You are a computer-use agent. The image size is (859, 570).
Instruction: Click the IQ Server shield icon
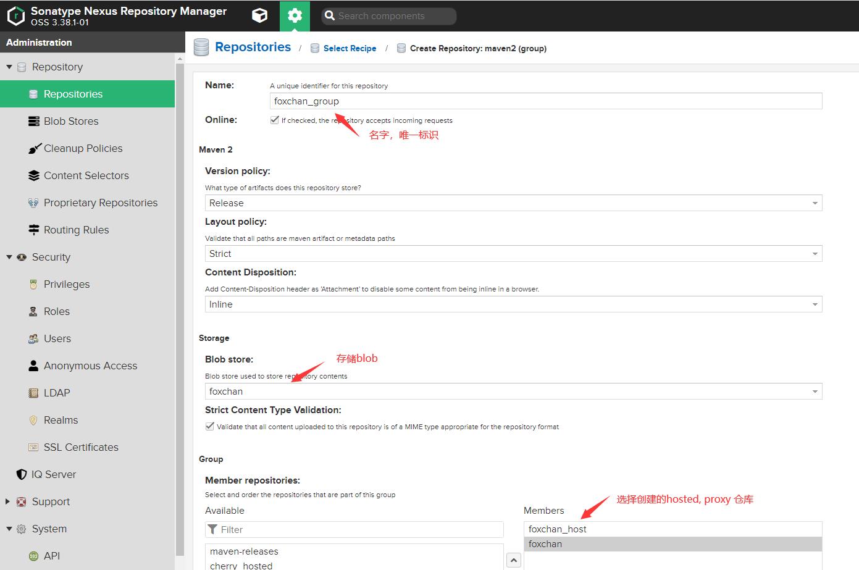click(22, 474)
